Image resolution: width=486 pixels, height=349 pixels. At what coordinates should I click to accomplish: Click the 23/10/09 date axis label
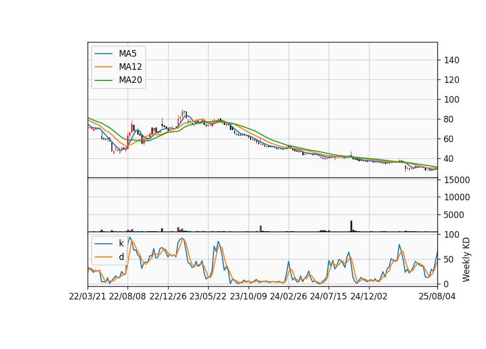click(248, 296)
